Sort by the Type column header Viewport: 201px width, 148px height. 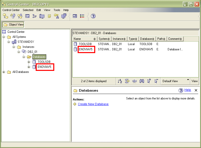pos(133,39)
